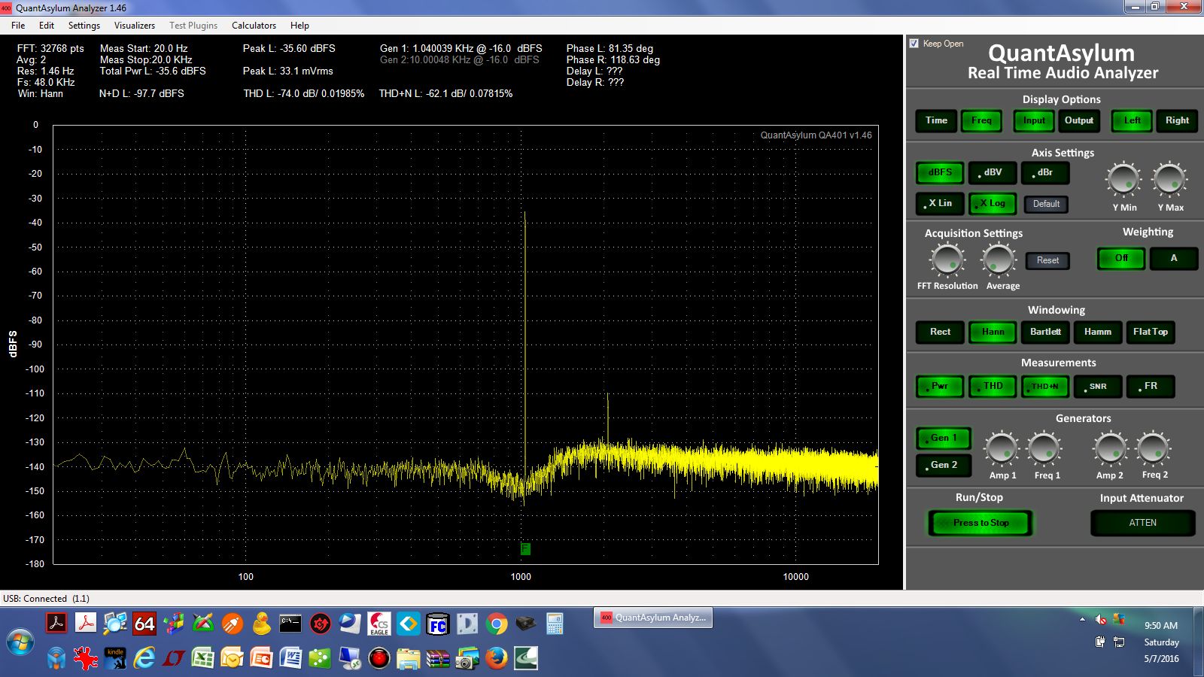
Task: Click the green F marker on frequency axis
Action: [x=525, y=549]
